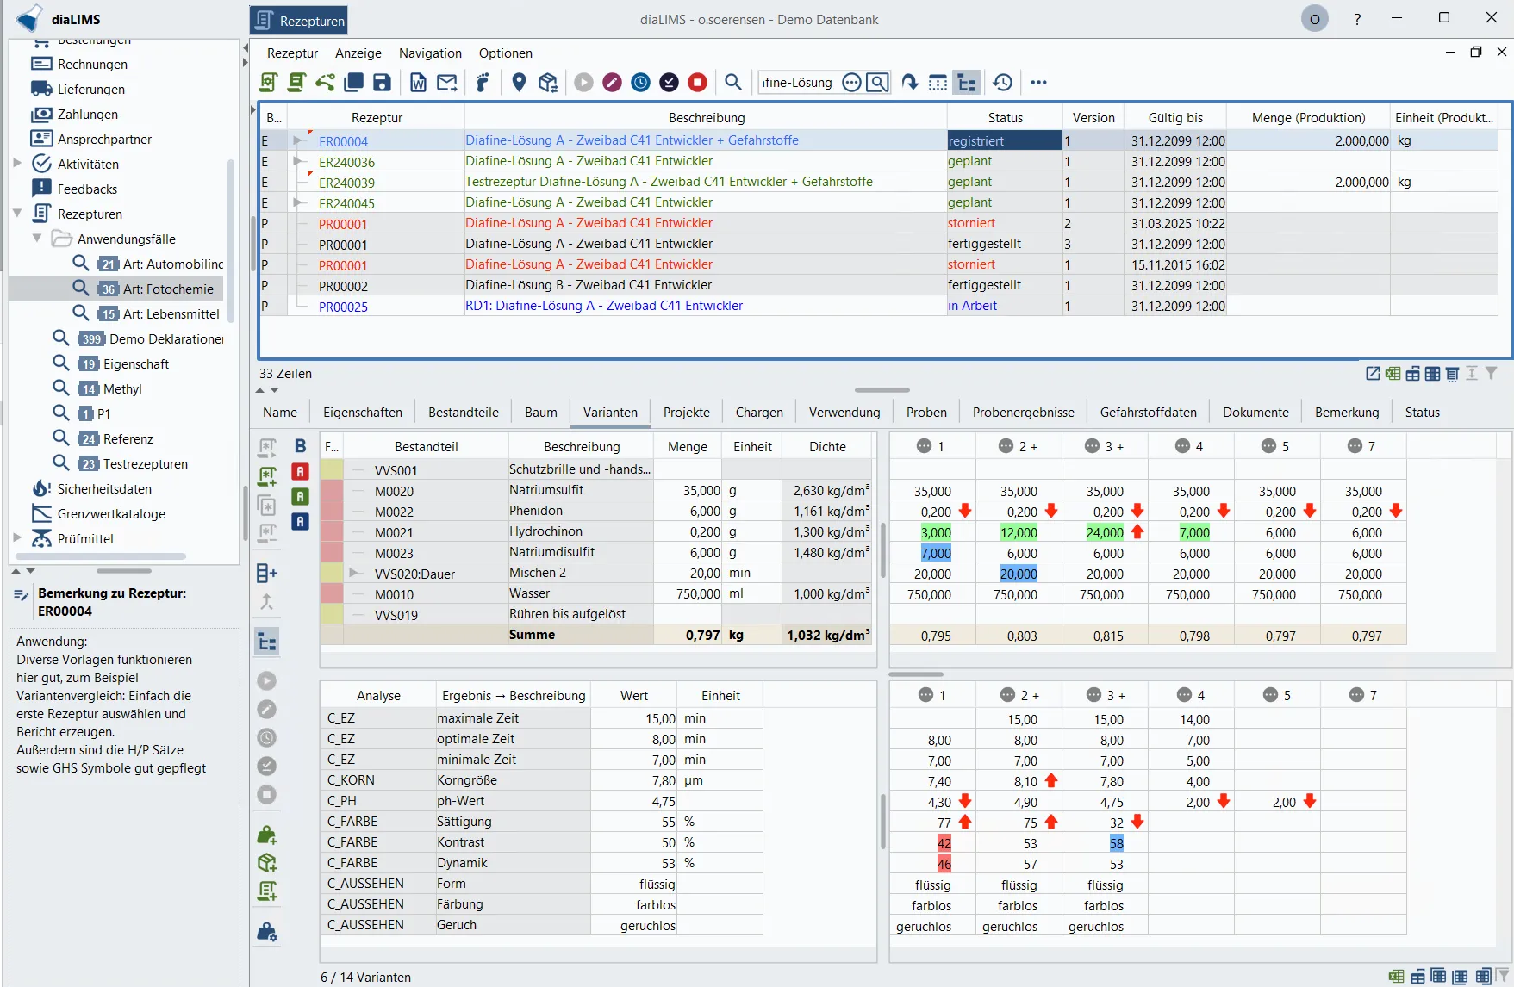Click the map location pin icon
This screenshot has width=1514, height=987.
click(x=519, y=83)
